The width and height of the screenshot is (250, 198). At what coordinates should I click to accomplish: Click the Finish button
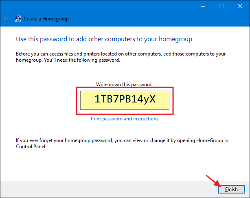(232, 189)
